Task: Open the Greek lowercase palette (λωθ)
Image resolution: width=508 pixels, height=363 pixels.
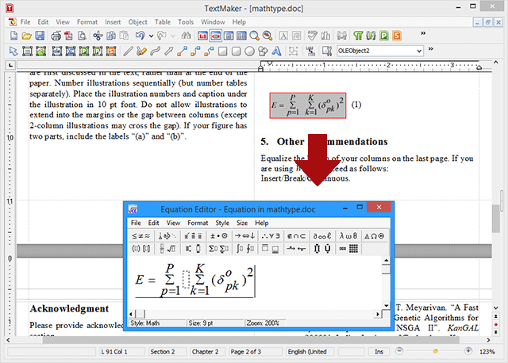Action: pyautogui.click(x=348, y=236)
